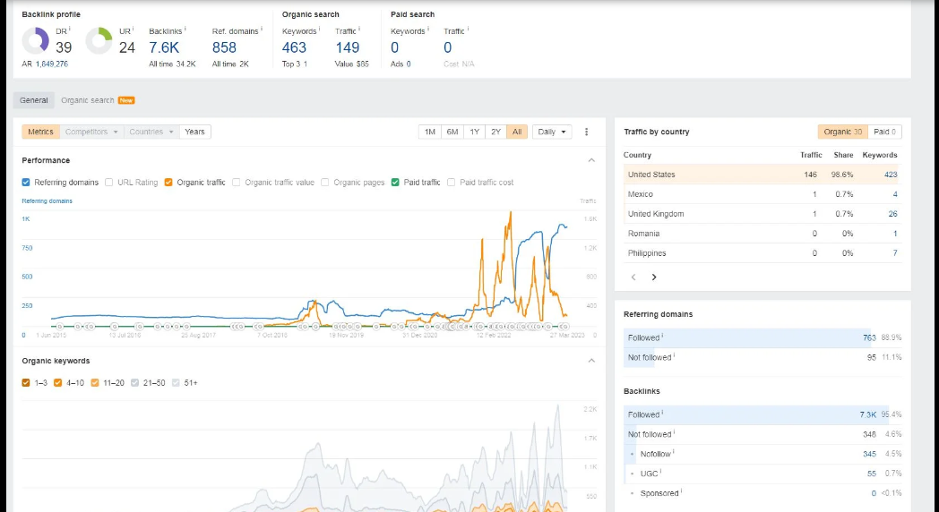Collapse the Performance section
The height and width of the screenshot is (512, 939).
point(591,160)
